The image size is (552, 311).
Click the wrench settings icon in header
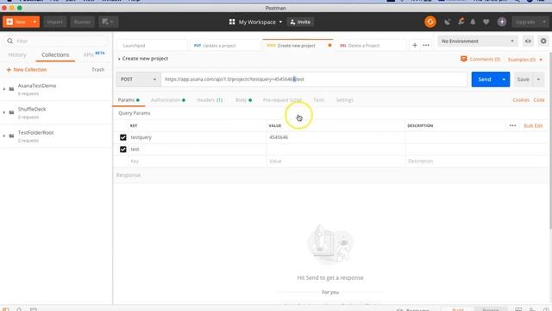point(461,22)
